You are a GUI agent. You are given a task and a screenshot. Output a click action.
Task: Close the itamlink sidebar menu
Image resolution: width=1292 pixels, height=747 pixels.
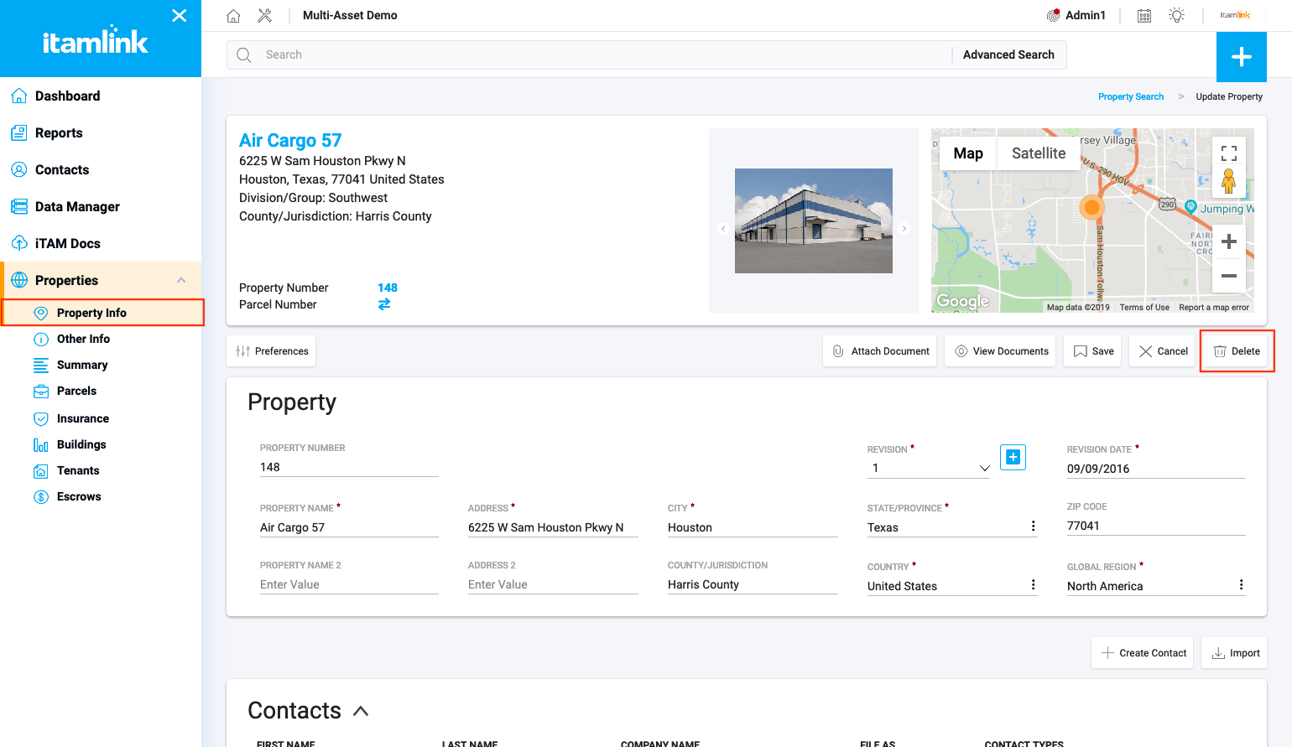(179, 16)
